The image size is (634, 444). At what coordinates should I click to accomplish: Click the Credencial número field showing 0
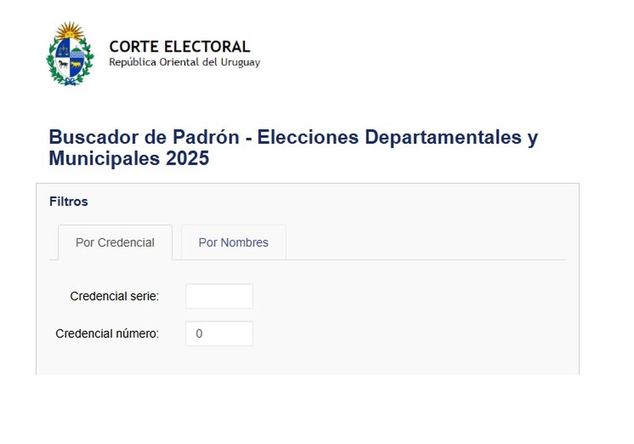[x=219, y=333]
